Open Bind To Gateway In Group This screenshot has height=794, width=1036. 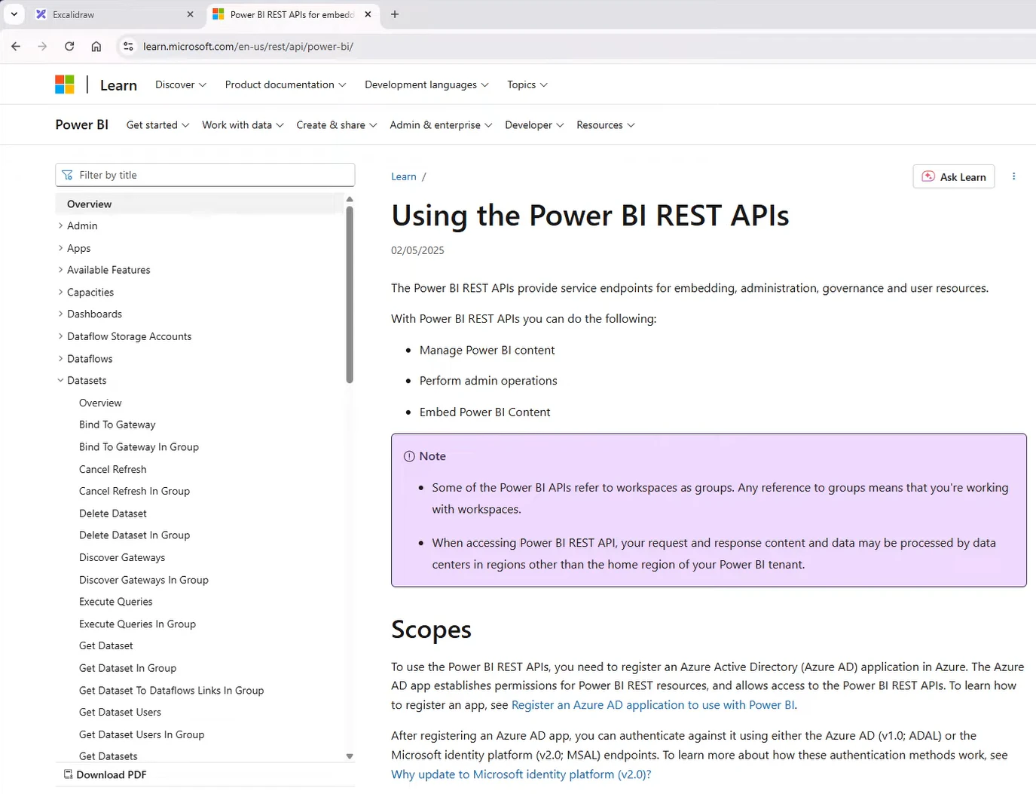pyautogui.click(x=139, y=447)
